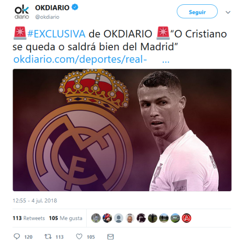
Task: Send tweet via envelope message icon
Action: pos(111,237)
